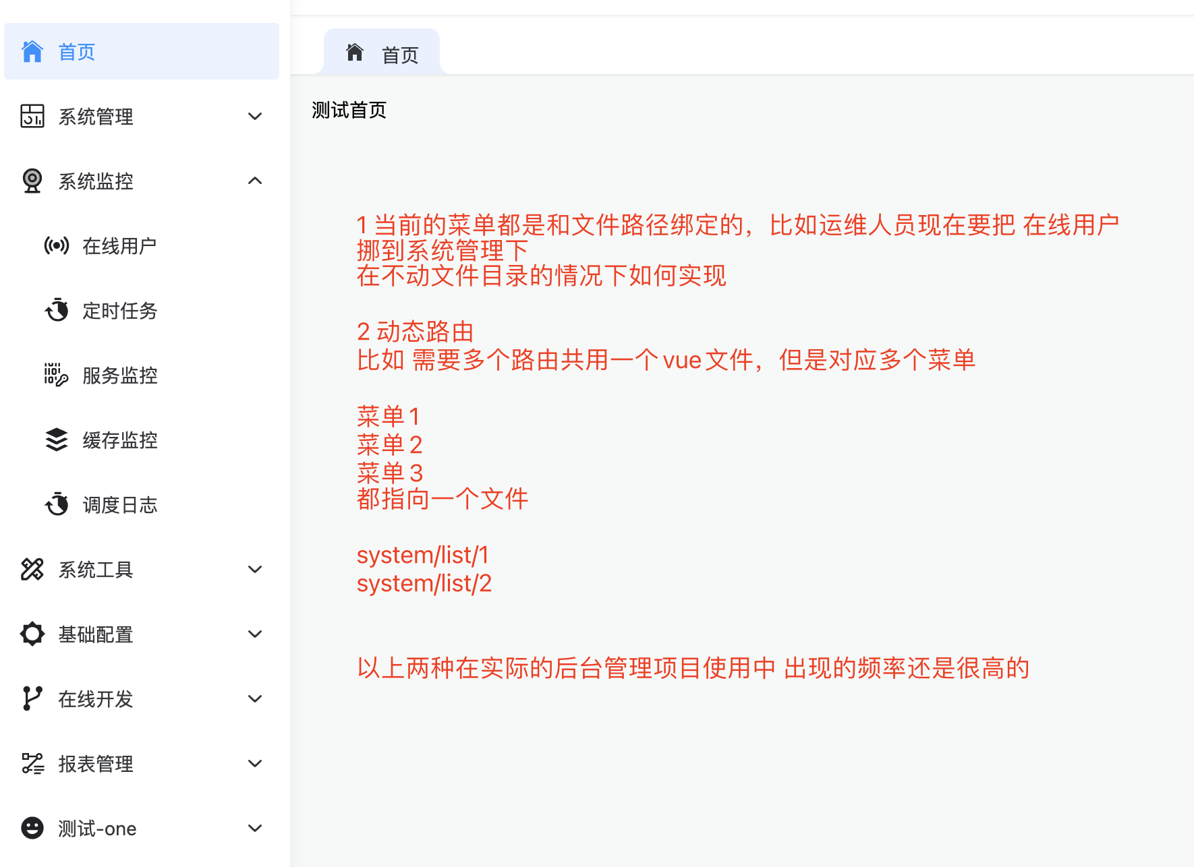Click the 缓存监控 cache layers icon
The image size is (1194, 867).
(x=56, y=440)
